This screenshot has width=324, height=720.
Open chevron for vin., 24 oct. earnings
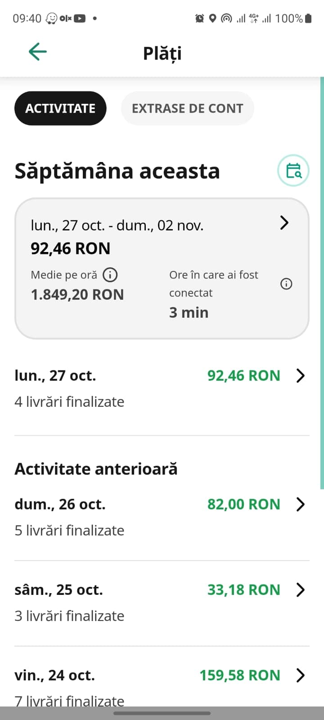click(301, 675)
